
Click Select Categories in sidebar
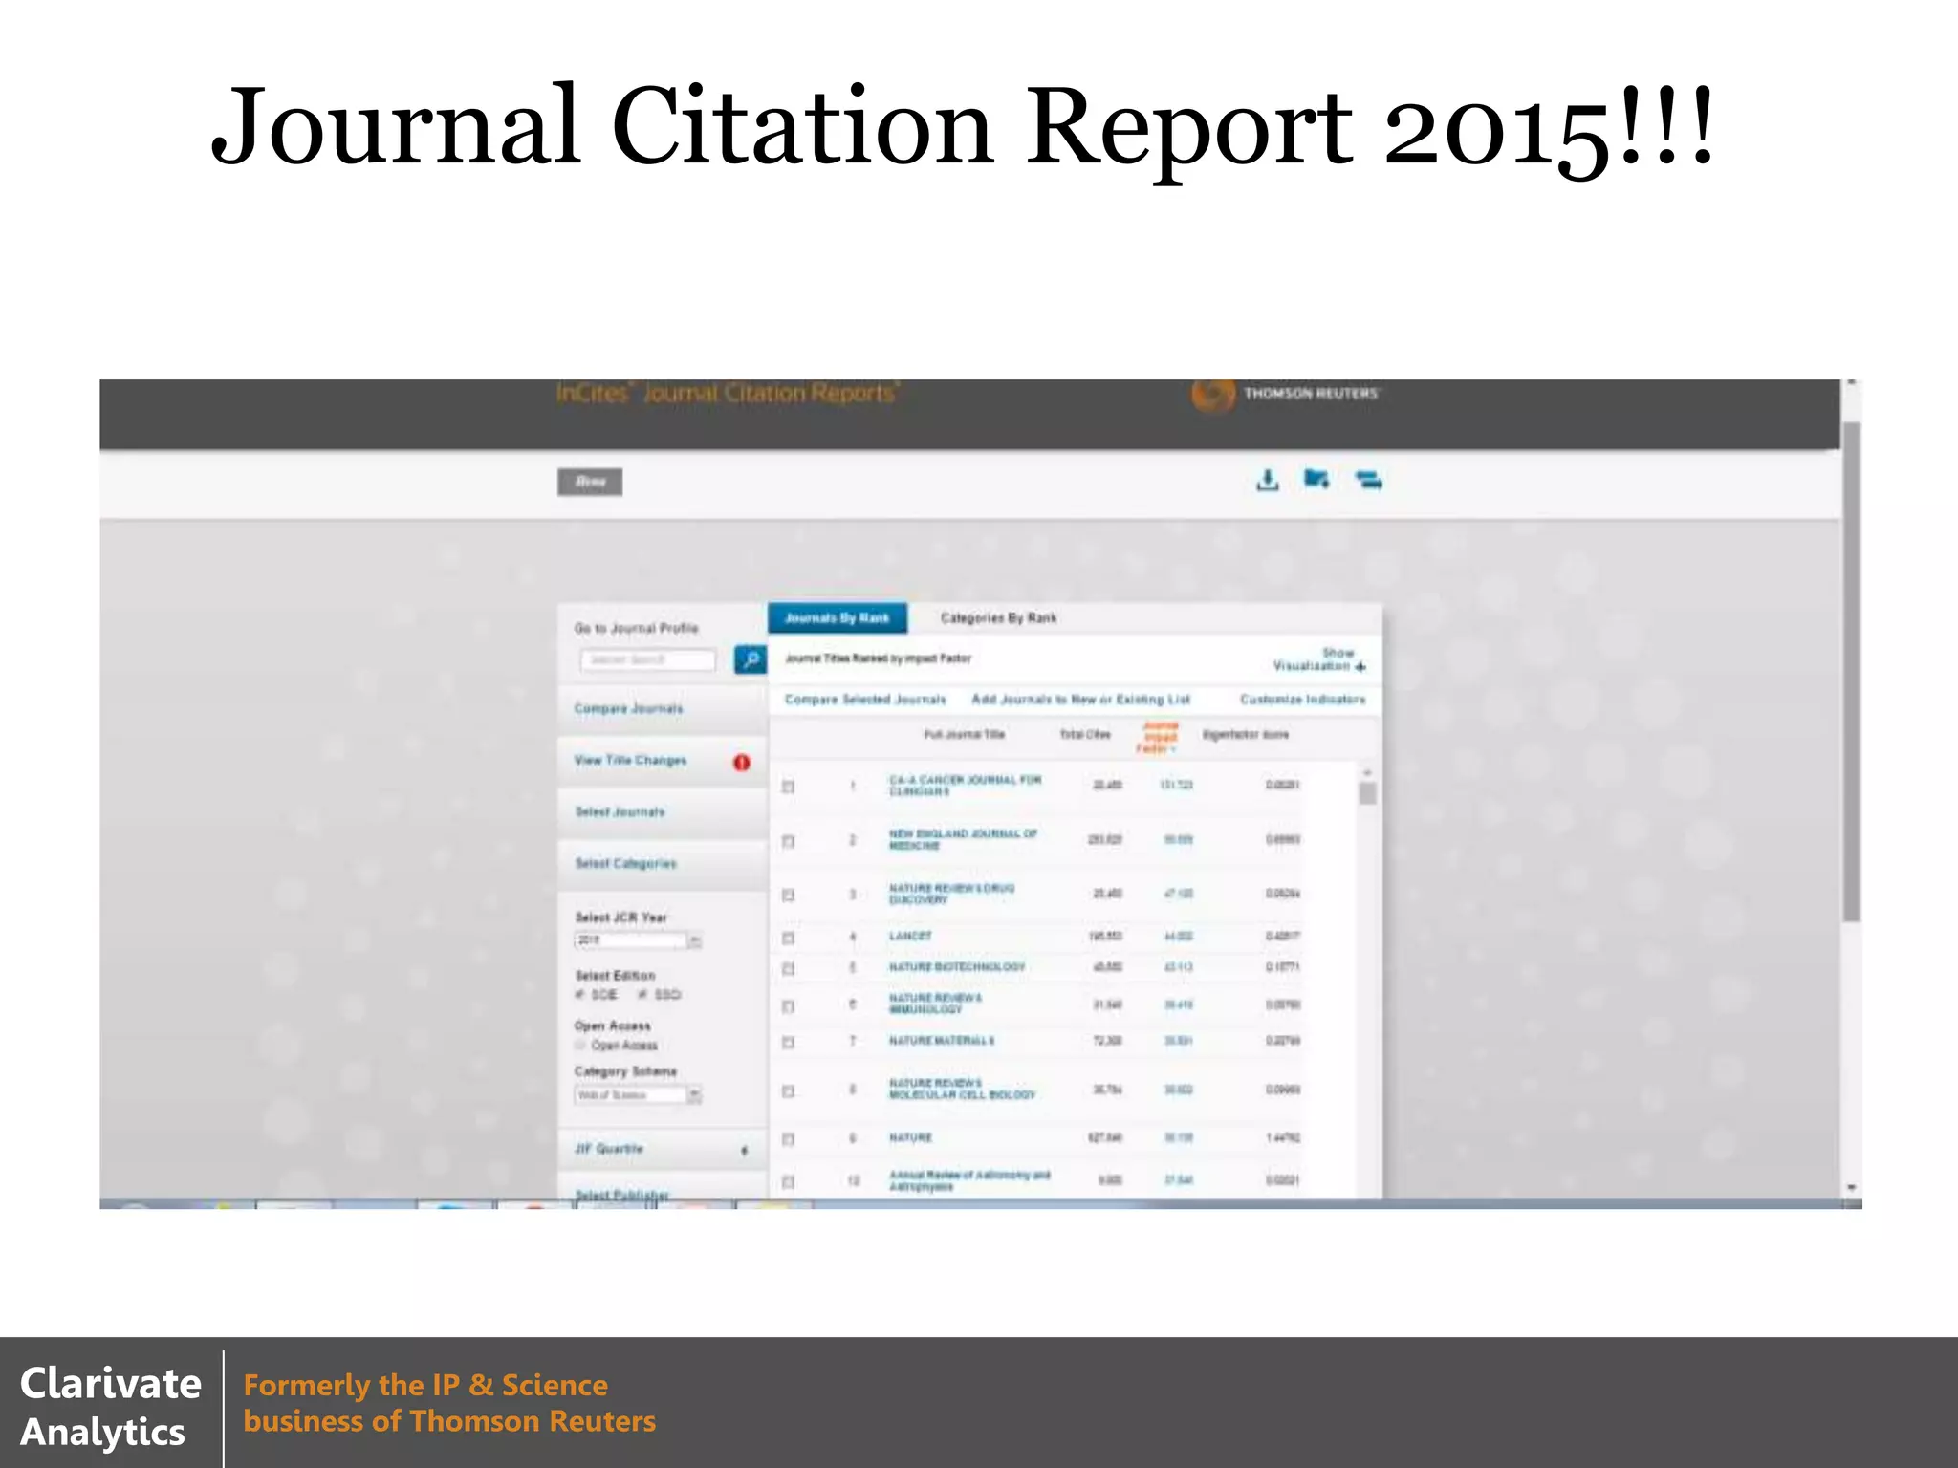point(625,864)
